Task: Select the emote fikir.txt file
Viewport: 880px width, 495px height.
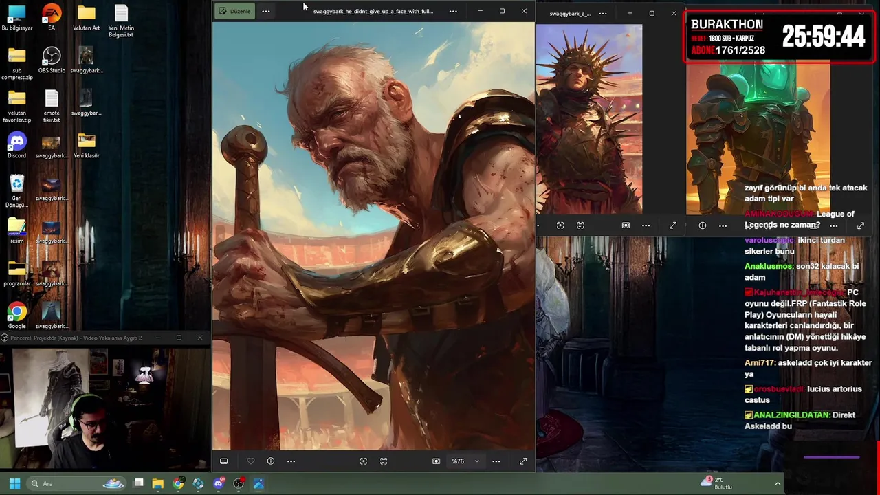Action: click(x=52, y=107)
